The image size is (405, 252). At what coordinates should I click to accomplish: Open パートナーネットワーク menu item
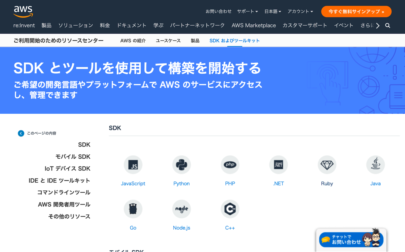tap(197, 25)
